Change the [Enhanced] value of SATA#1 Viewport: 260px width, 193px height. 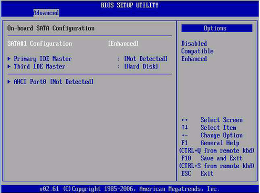coord(123,44)
